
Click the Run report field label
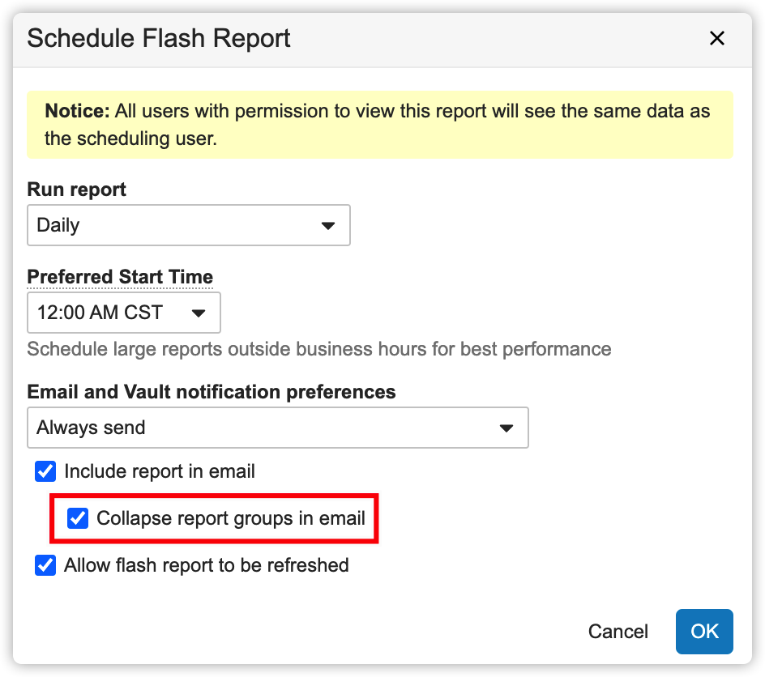coord(77,189)
